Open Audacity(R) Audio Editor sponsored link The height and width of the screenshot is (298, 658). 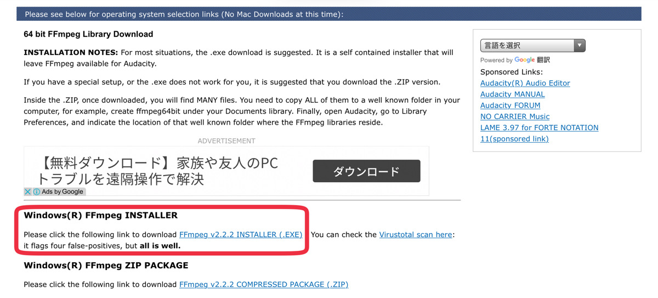pyautogui.click(x=525, y=83)
